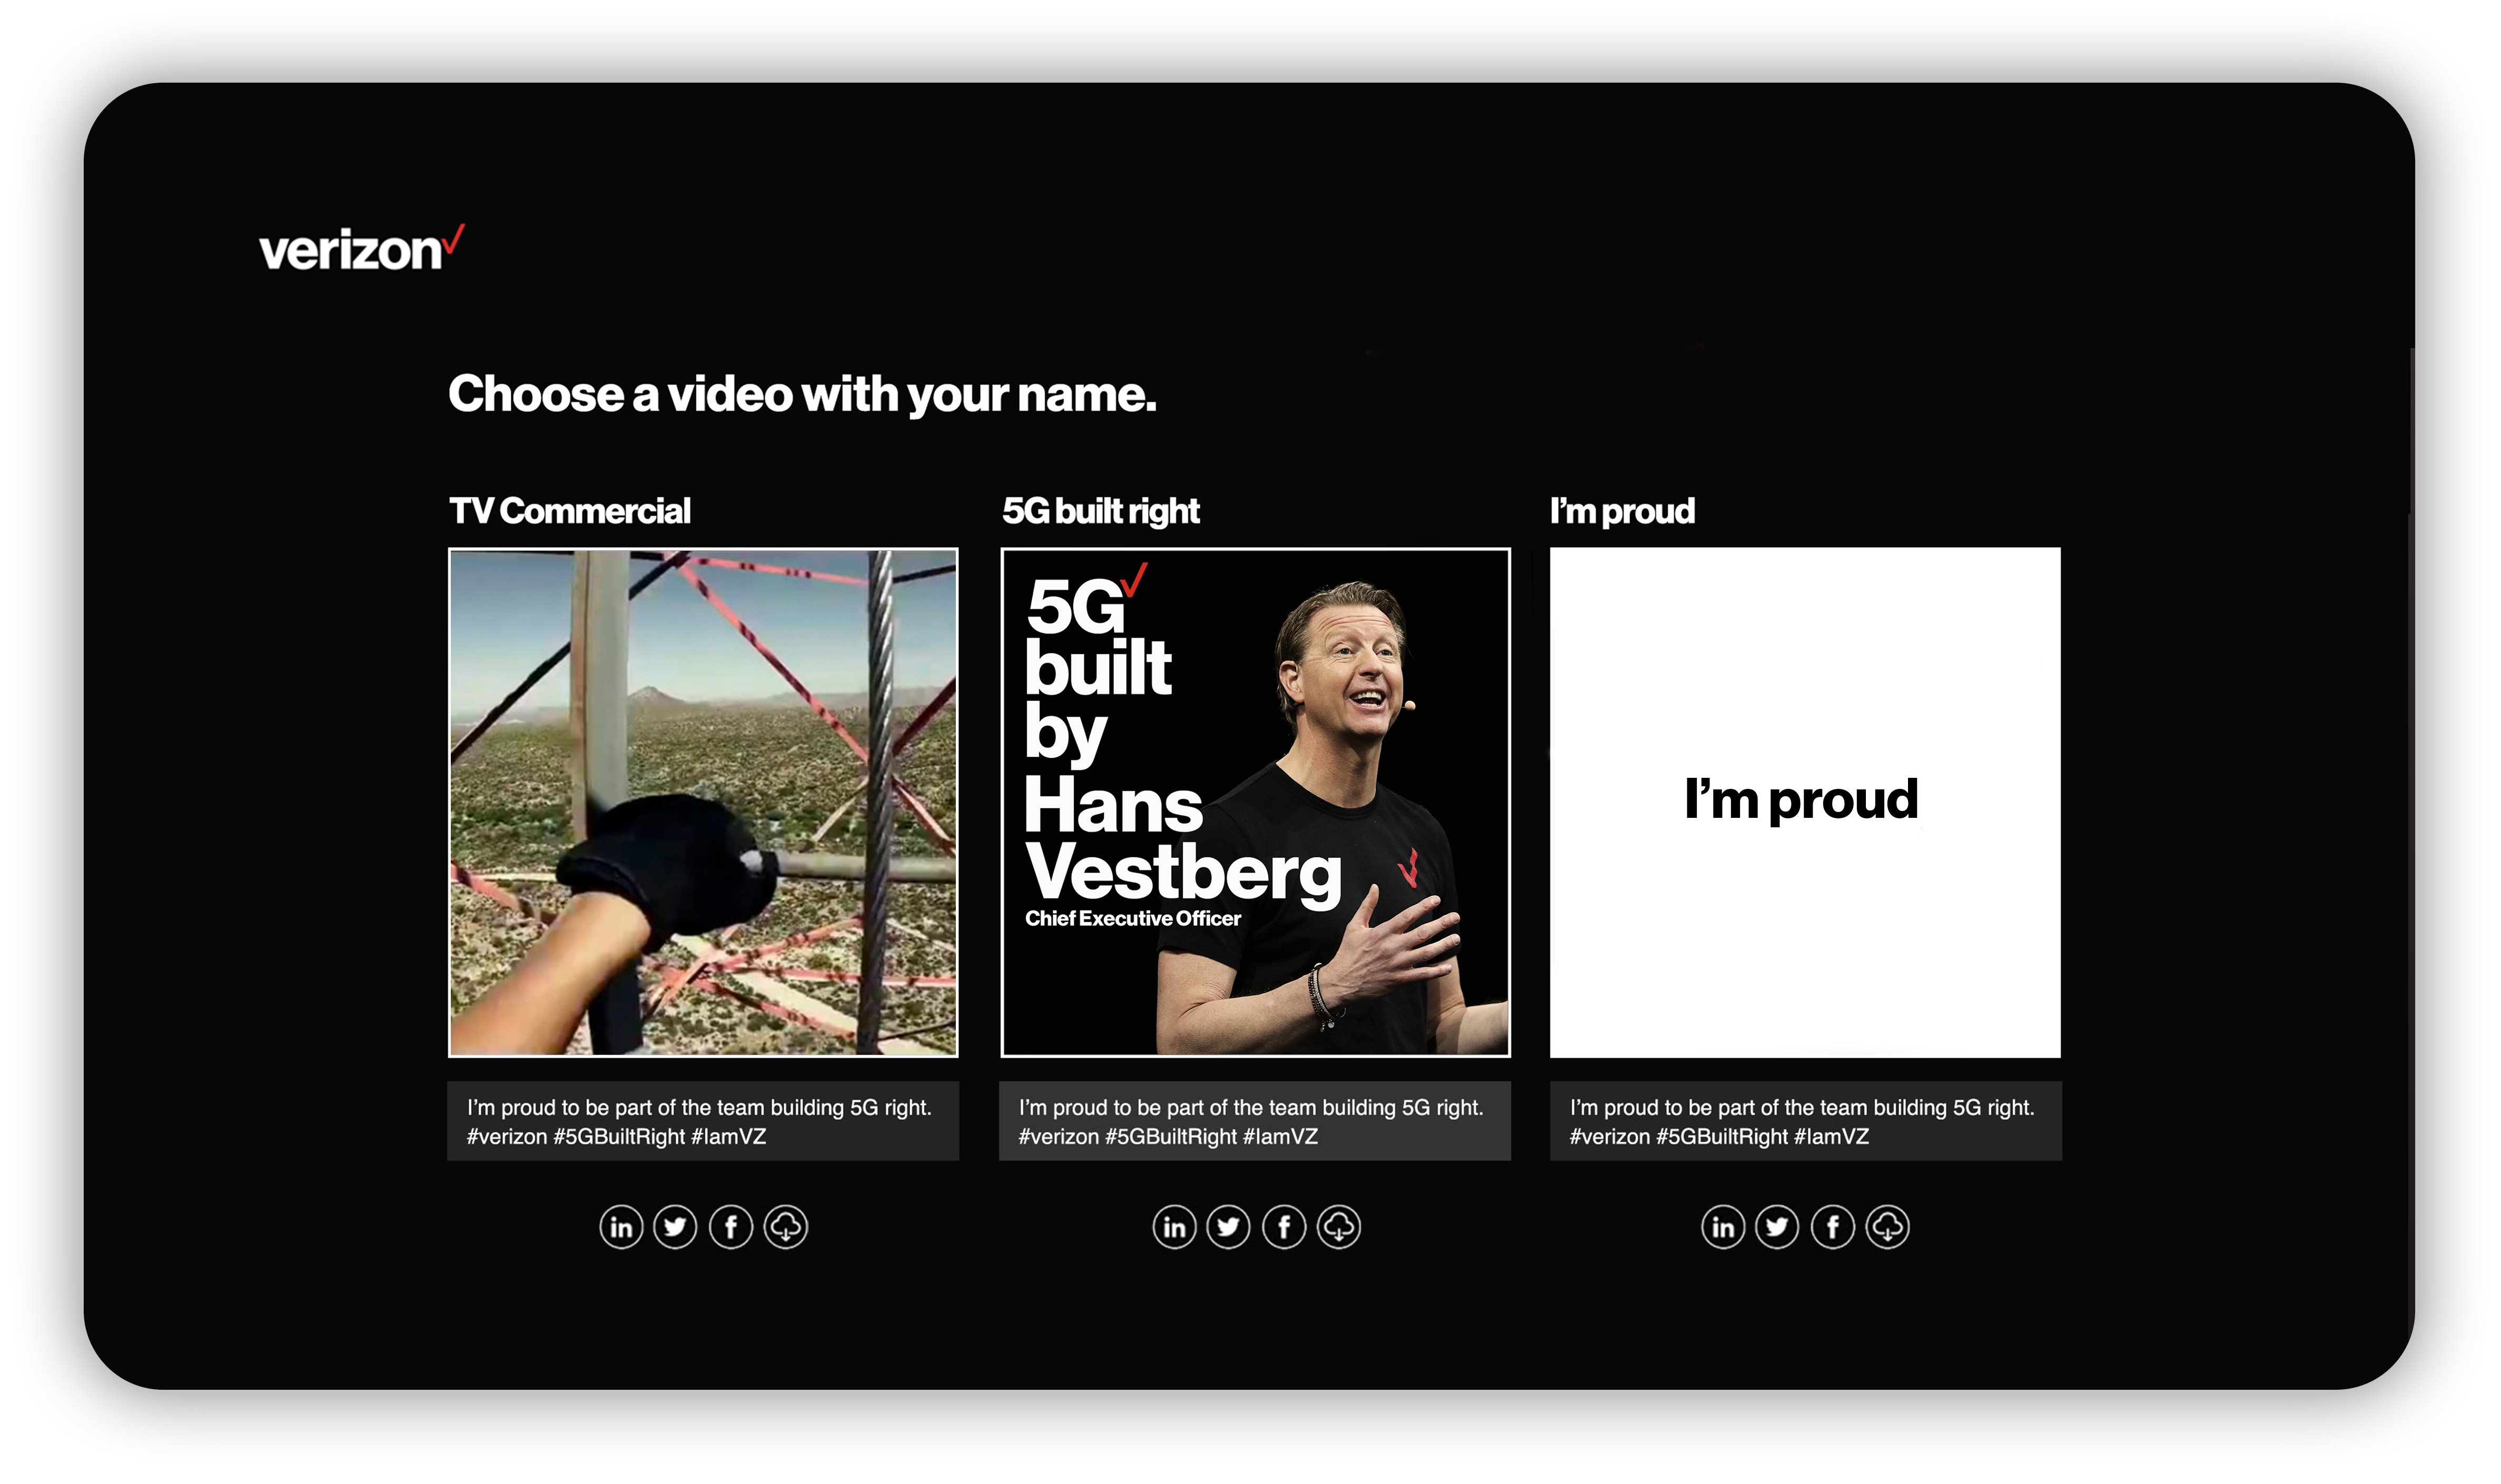
Task: Select the I'm proud heading above thumbnail
Action: point(1622,511)
